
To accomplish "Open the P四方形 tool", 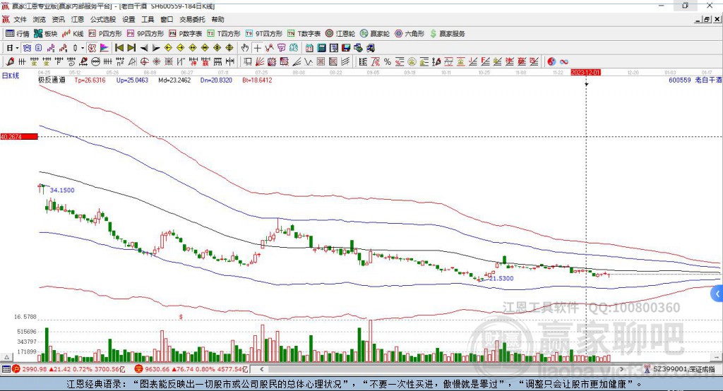I will [x=105, y=34].
